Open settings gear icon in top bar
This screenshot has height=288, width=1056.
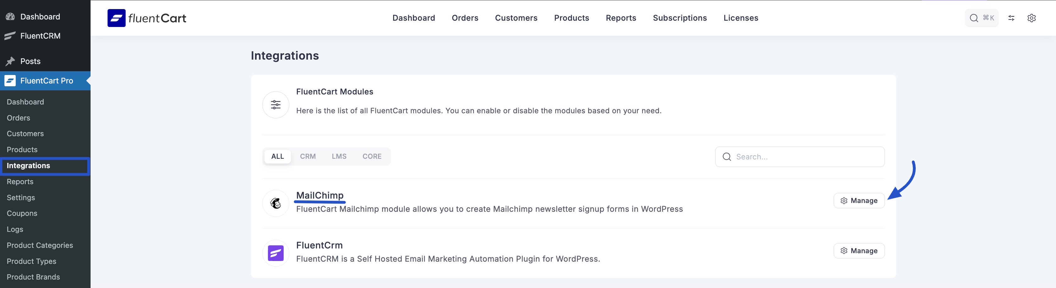[1031, 18]
